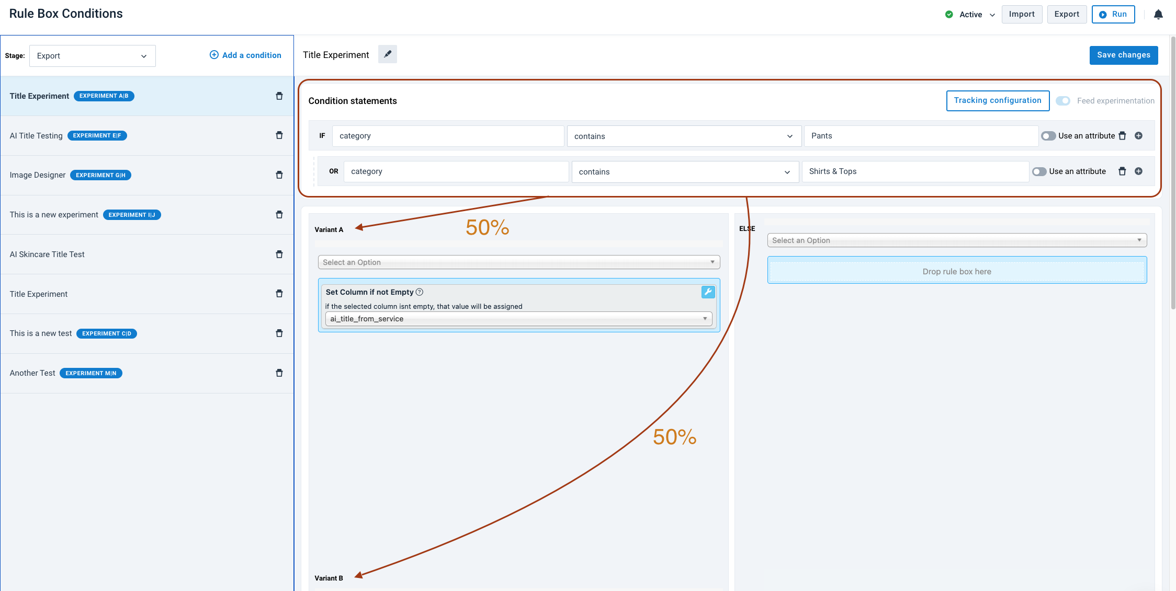Delete This is a new test condition
The image size is (1176, 591).
pyautogui.click(x=279, y=333)
